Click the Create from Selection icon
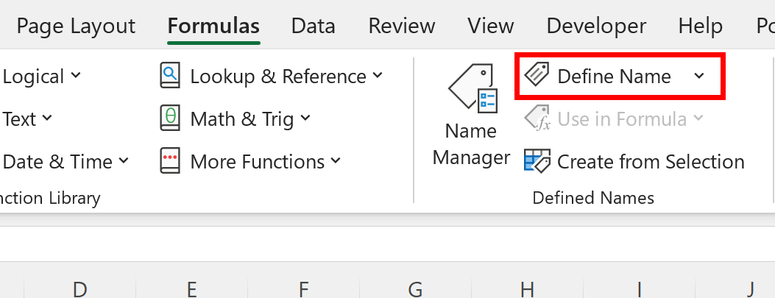The image size is (775, 298). click(x=537, y=161)
